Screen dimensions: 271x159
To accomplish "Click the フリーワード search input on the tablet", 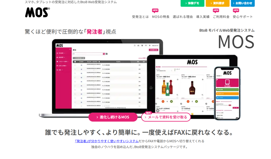I will (177, 71).
